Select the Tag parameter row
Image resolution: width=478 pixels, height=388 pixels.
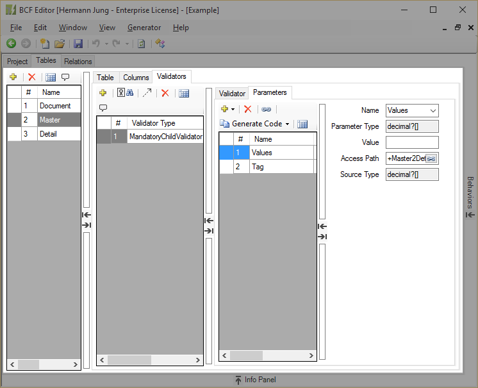coord(268,167)
